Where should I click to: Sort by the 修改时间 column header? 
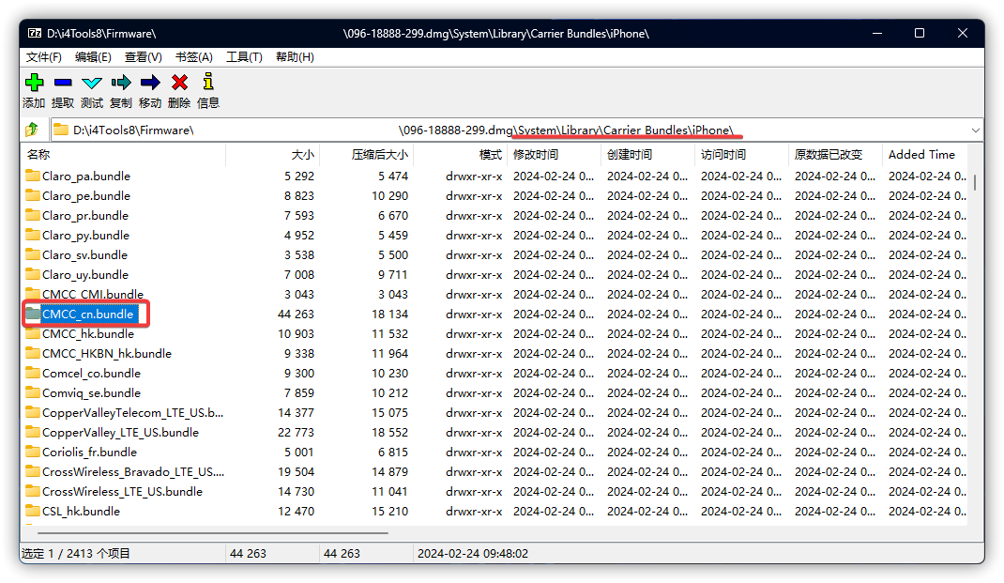click(x=554, y=154)
